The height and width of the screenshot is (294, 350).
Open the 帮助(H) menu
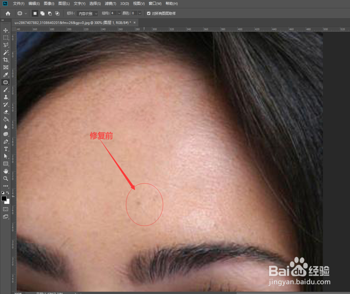coord(171,3)
